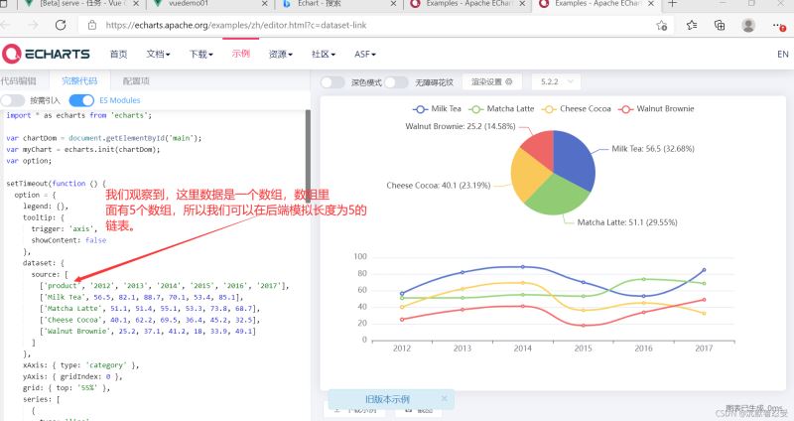Click the ECharts logo icon
794x421 pixels.
pyautogui.click(x=12, y=54)
